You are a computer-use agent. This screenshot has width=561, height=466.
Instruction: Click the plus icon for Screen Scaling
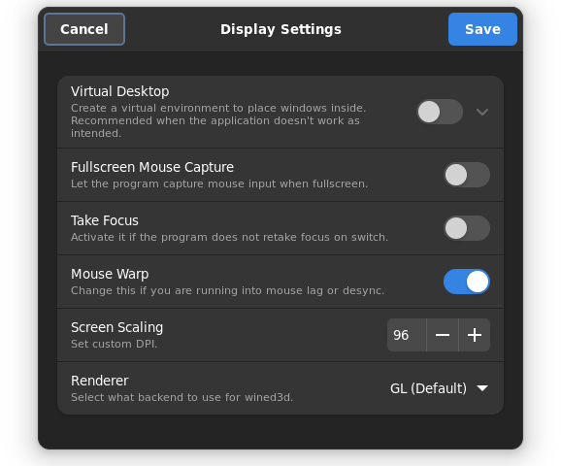pyautogui.click(x=475, y=335)
